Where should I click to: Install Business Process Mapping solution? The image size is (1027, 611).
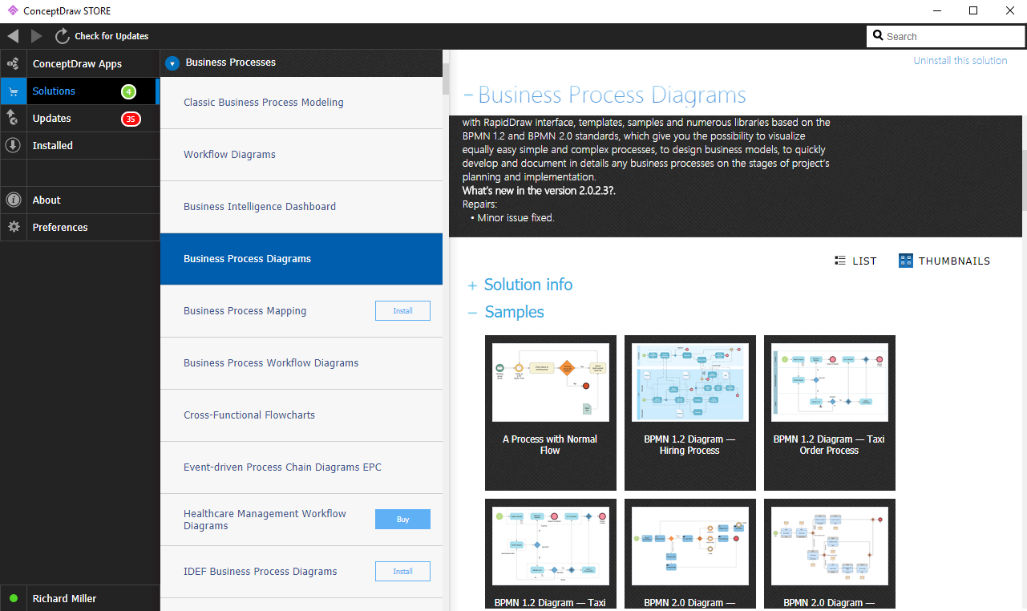(402, 311)
